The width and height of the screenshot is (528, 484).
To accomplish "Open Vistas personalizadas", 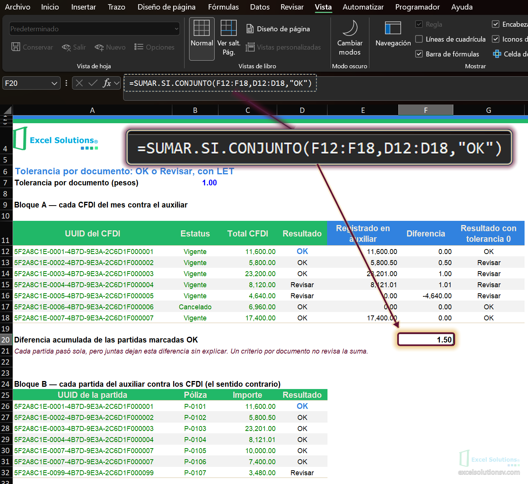I will pyautogui.click(x=283, y=47).
